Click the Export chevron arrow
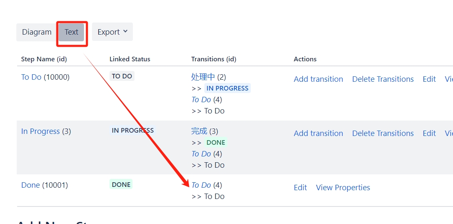This screenshot has width=453, height=224. [125, 31]
